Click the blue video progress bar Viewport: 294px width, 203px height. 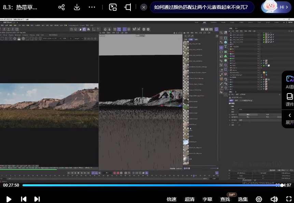click(137, 185)
